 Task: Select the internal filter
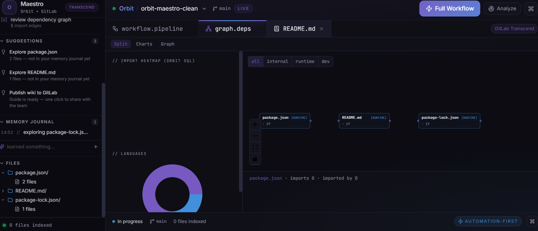tap(278, 62)
